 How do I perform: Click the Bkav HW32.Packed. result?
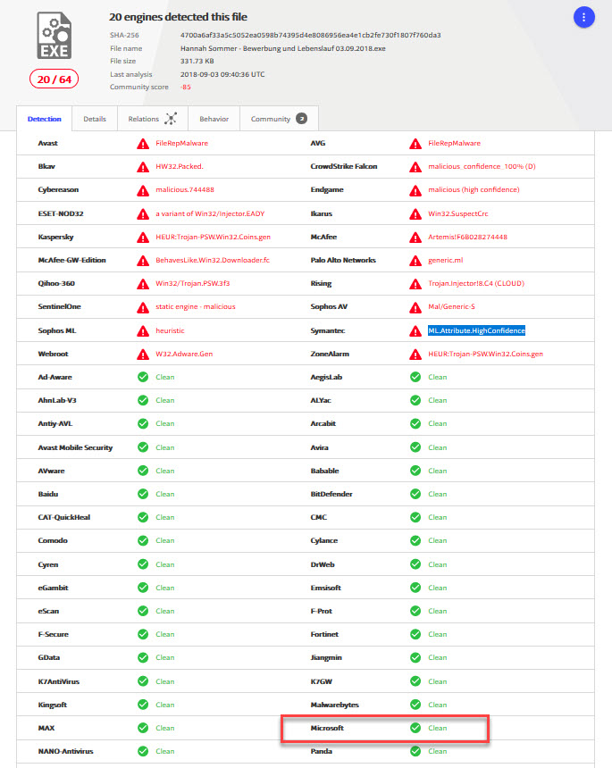(180, 166)
